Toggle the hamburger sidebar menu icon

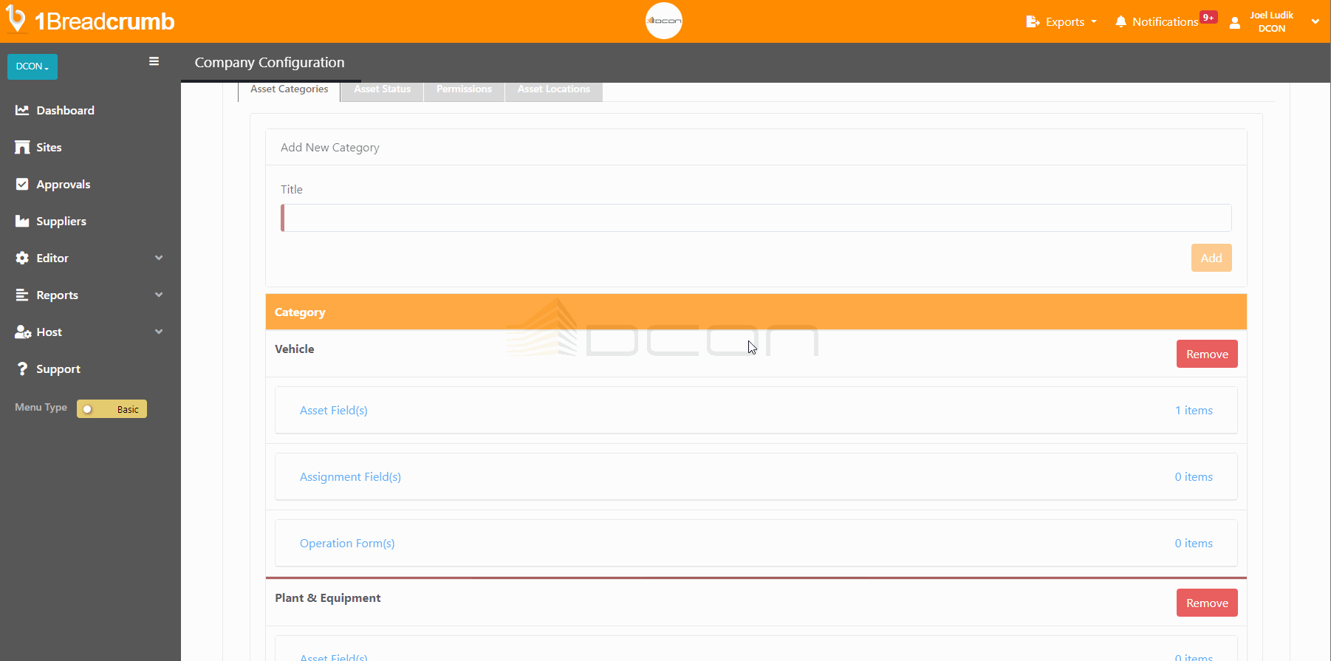[154, 61]
